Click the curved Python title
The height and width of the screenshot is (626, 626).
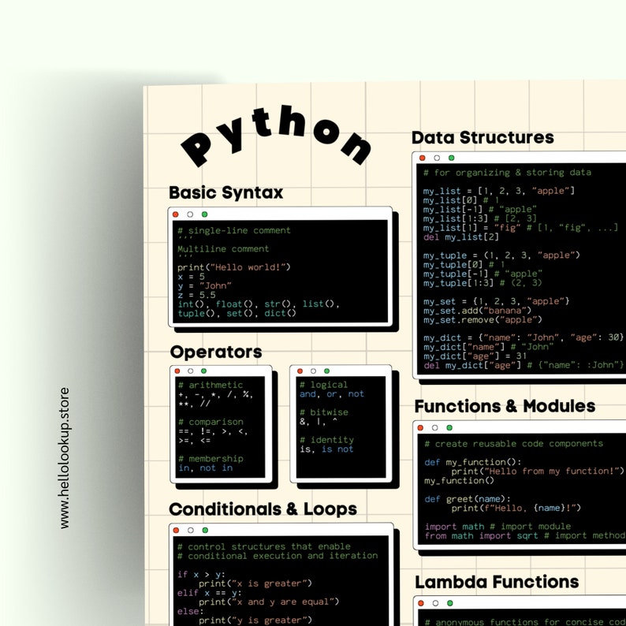[276, 136]
